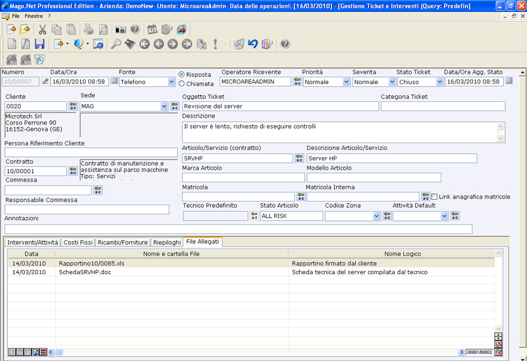Click grid horizontal scrollbar right arrow
The height and width of the screenshot is (361, 527).
462,352
